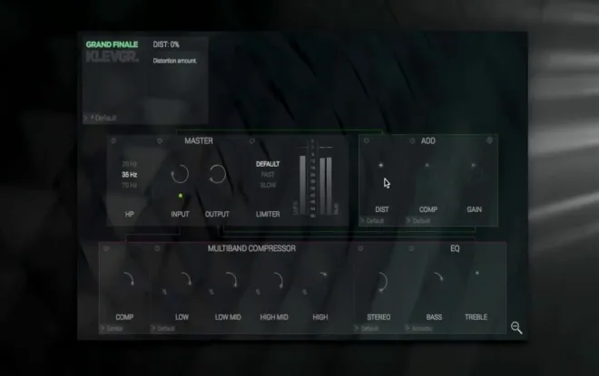Click the solo icon beside the HIGH MID knob
Screen dimensions: 599x376
pyautogui.click(x=258, y=292)
